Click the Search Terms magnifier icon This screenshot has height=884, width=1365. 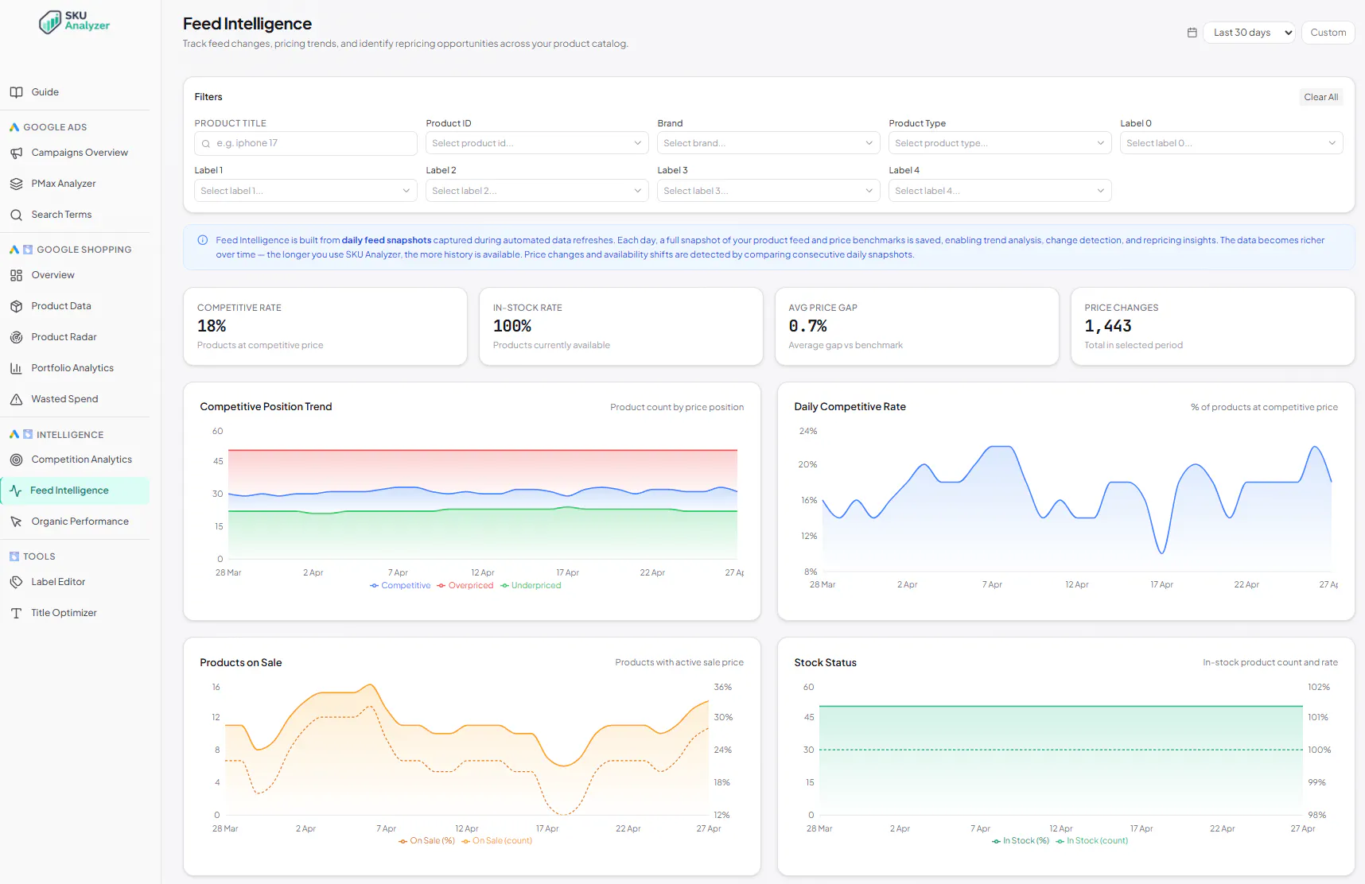point(16,215)
